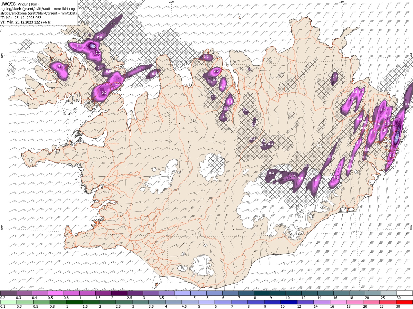Click the 'slydda/snjókoma' legend description line
Screen dimensions: 413x309
38,13
